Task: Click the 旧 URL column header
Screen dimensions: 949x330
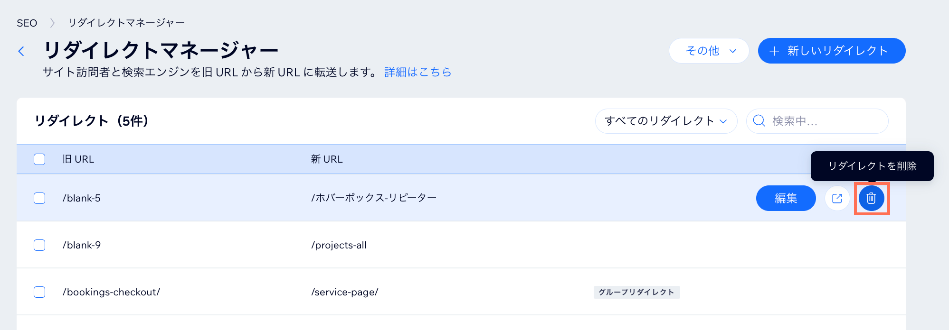Action: (78, 159)
